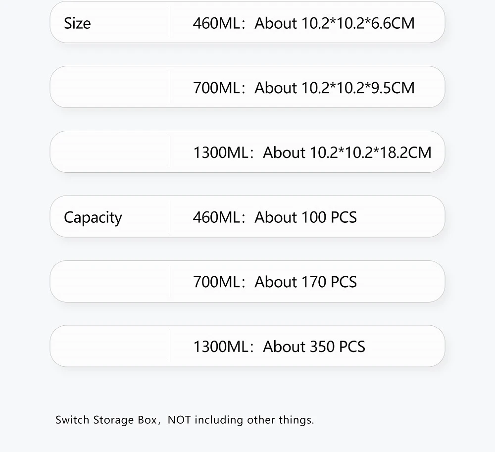Image resolution: width=495 pixels, height=452 pixels.
Task: Click the Size label
Action: (77, 23)
